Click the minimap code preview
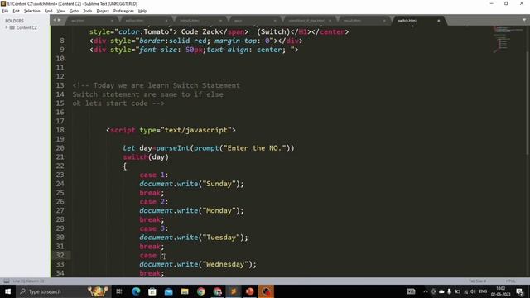Image resolution: width=530 pixels, height=298 pixels. coord(507,39)
